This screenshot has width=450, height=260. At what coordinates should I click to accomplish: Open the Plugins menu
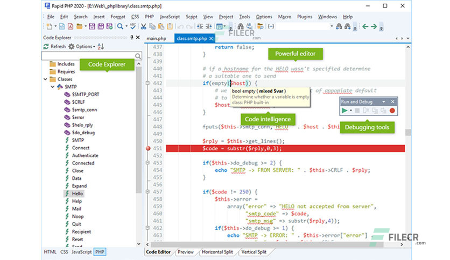(305, 17)
